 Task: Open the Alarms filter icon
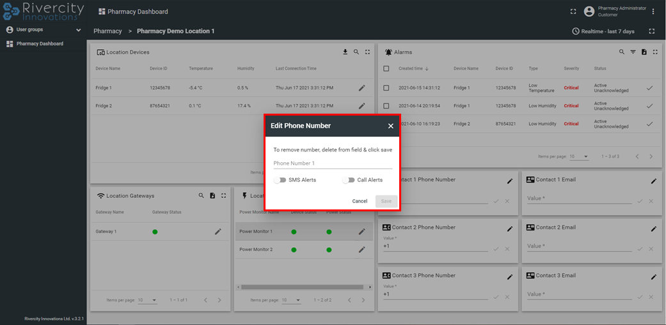(633, 52)
